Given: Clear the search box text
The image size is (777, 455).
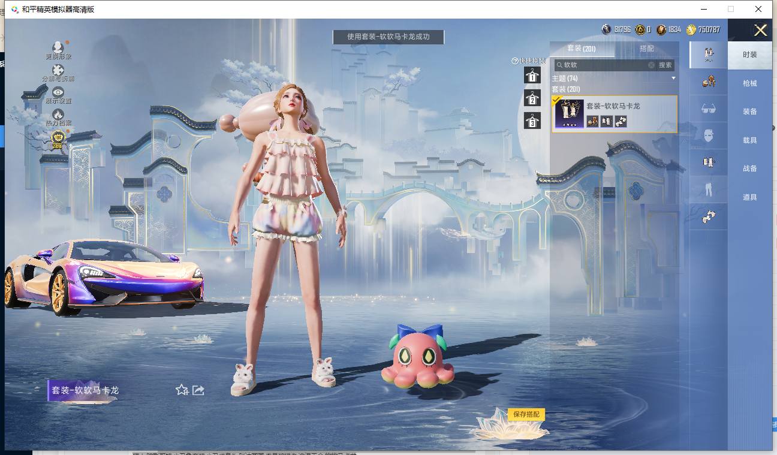Looking at the screenshot, I should [651, 65].
